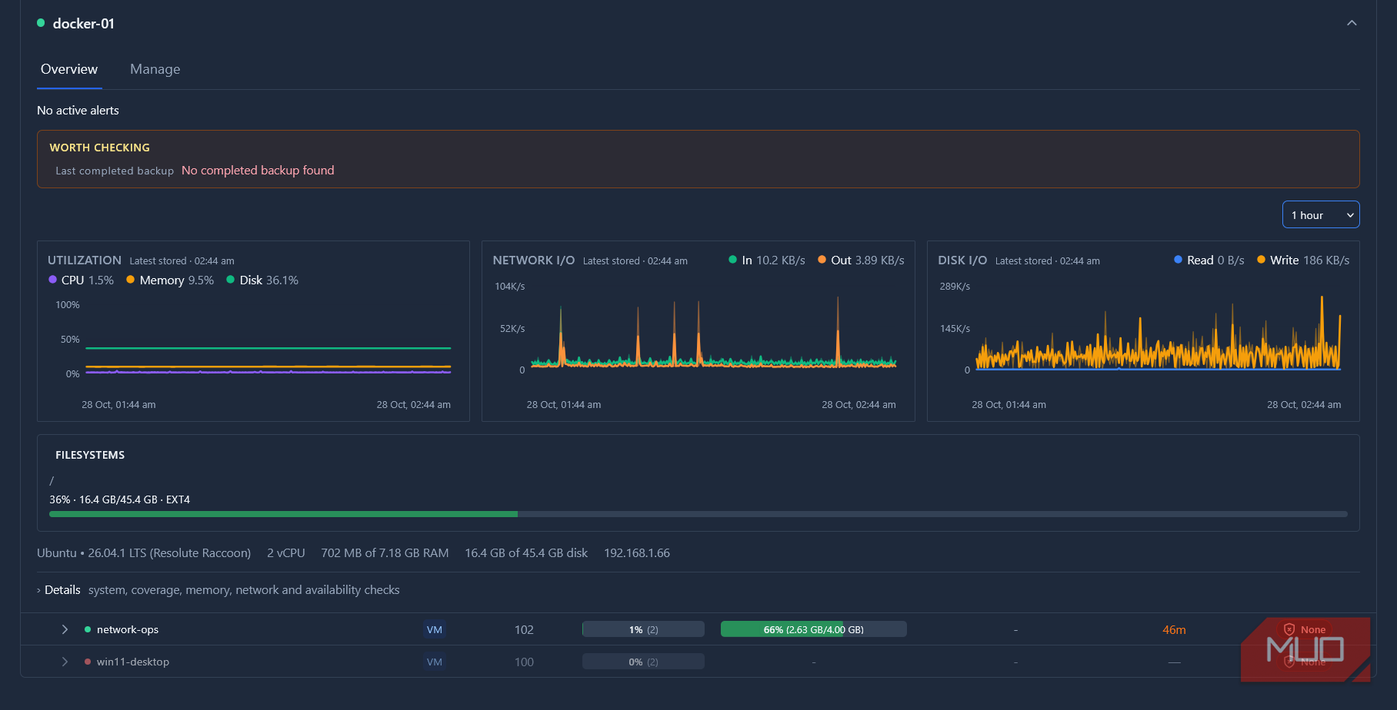The width and height of the screenshot is (1397, 710).
Task: Select the Overview tab
Action: tap(69, 69)
